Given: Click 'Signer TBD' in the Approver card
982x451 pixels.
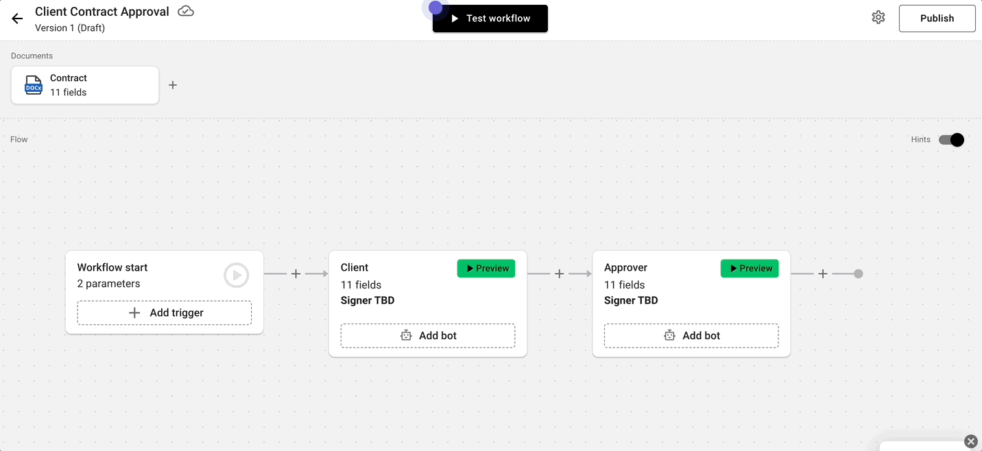Looking at the screenshot, I should pos(631,300).
